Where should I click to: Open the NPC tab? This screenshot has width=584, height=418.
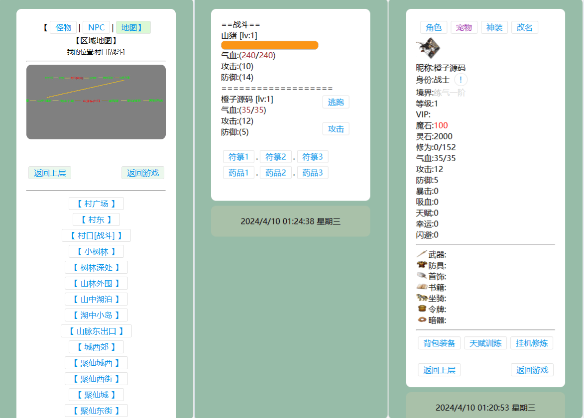tap(96, 28)
